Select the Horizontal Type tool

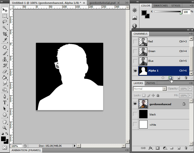[5, 103]
